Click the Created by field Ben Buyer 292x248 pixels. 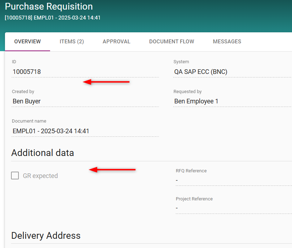point(27,101)
